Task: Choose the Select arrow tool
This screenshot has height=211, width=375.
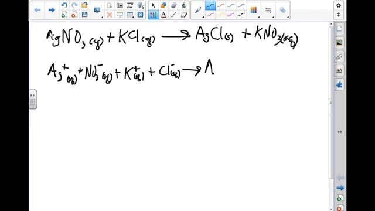Action: [154, 5]
